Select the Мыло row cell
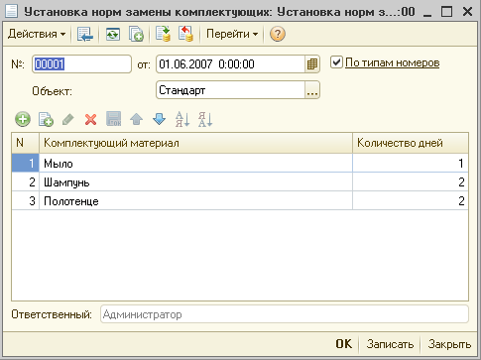The width and height of the screenshot is (481, 360). [195, 163]
